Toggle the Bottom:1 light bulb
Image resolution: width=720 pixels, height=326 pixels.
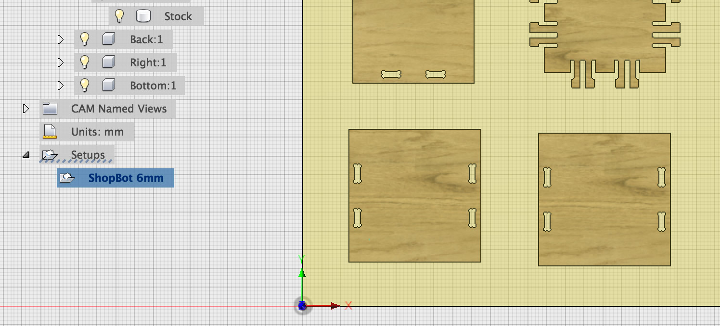[85, 86]
